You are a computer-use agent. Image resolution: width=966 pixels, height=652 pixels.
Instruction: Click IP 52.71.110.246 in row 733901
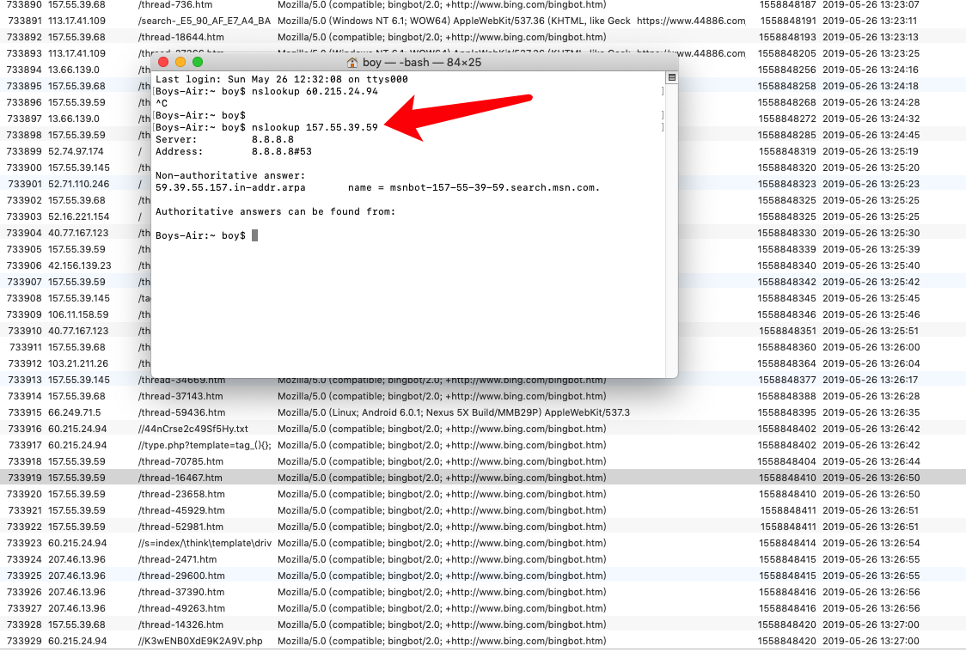coord(79,184)
